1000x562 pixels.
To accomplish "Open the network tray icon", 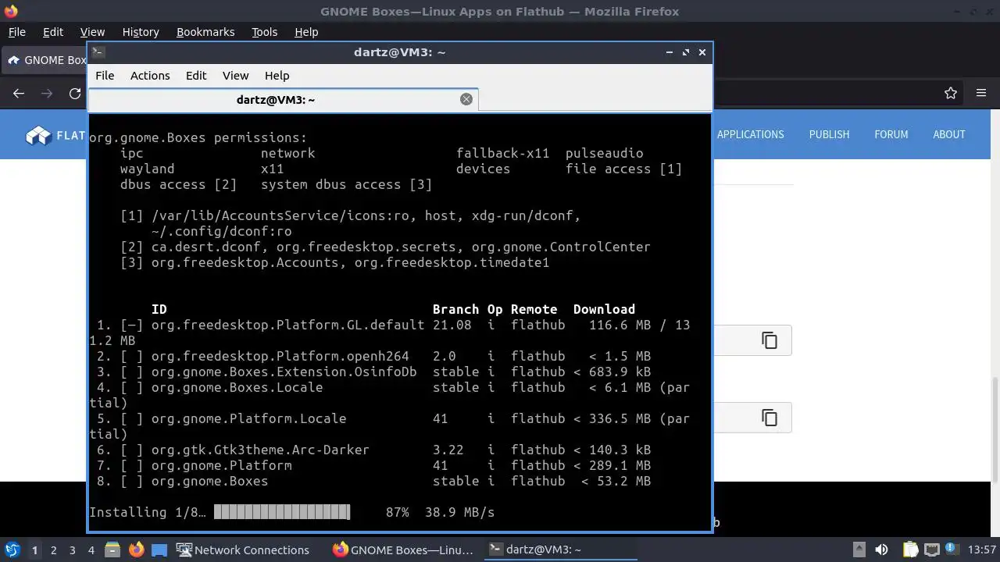I will (x=932, y=550).
